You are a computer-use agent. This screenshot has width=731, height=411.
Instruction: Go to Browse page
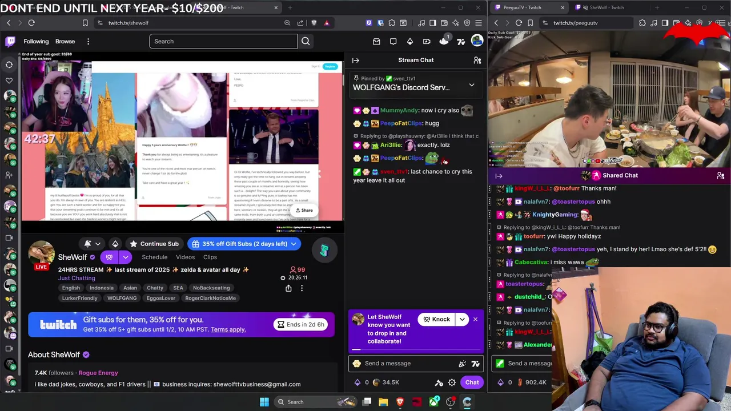(x=65, y=41)
